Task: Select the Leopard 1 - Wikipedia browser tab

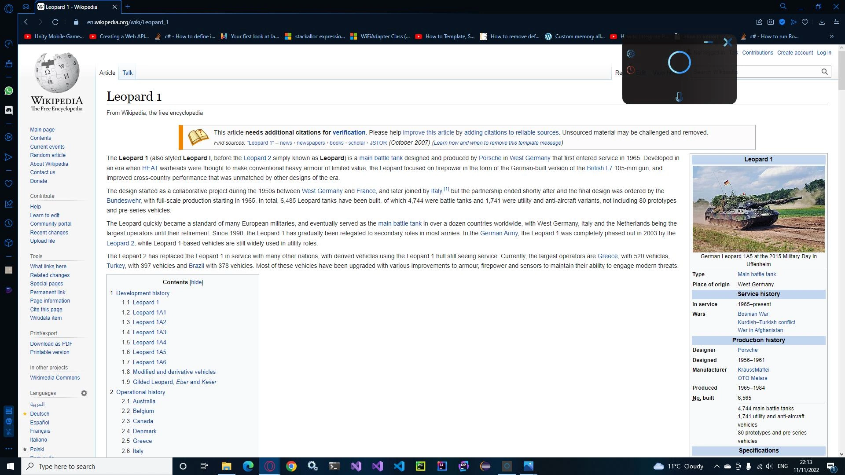Action: pyautogui.click(x=78, y=7)
